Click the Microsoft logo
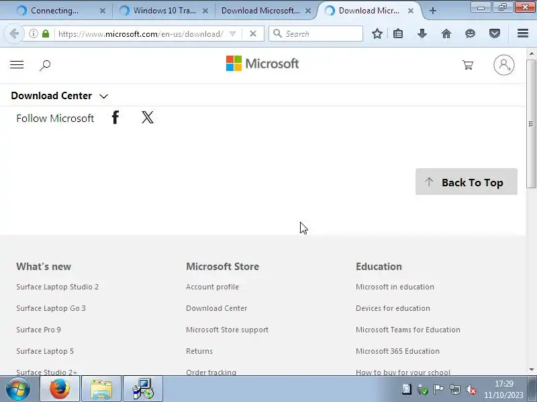537x402 pixels. (x=262, y=64)
